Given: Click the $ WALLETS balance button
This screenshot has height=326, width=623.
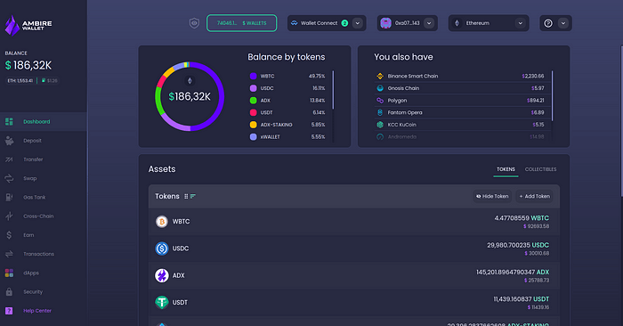Looking at the screenshot, I should click(241, 23).
